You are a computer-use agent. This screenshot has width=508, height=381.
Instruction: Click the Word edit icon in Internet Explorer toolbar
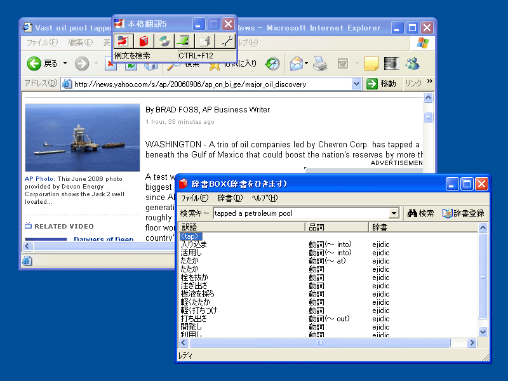(x=343, y=63)
